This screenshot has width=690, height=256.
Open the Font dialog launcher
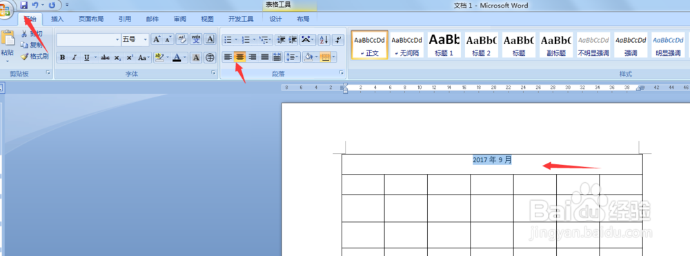coord(214,73)
